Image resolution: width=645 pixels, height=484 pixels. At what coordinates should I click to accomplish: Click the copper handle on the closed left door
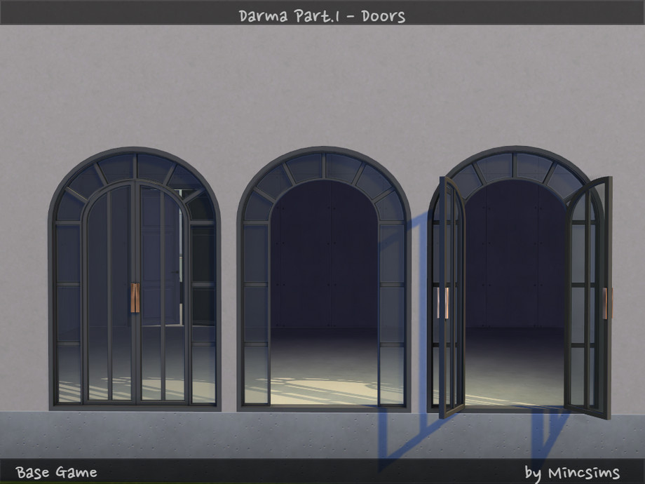tap(135, 297)
